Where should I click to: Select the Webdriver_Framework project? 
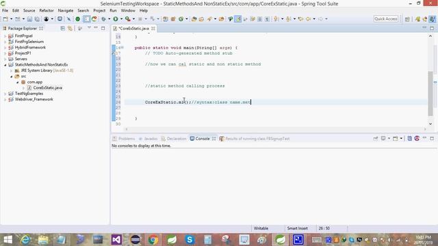[x=34, y=100]
